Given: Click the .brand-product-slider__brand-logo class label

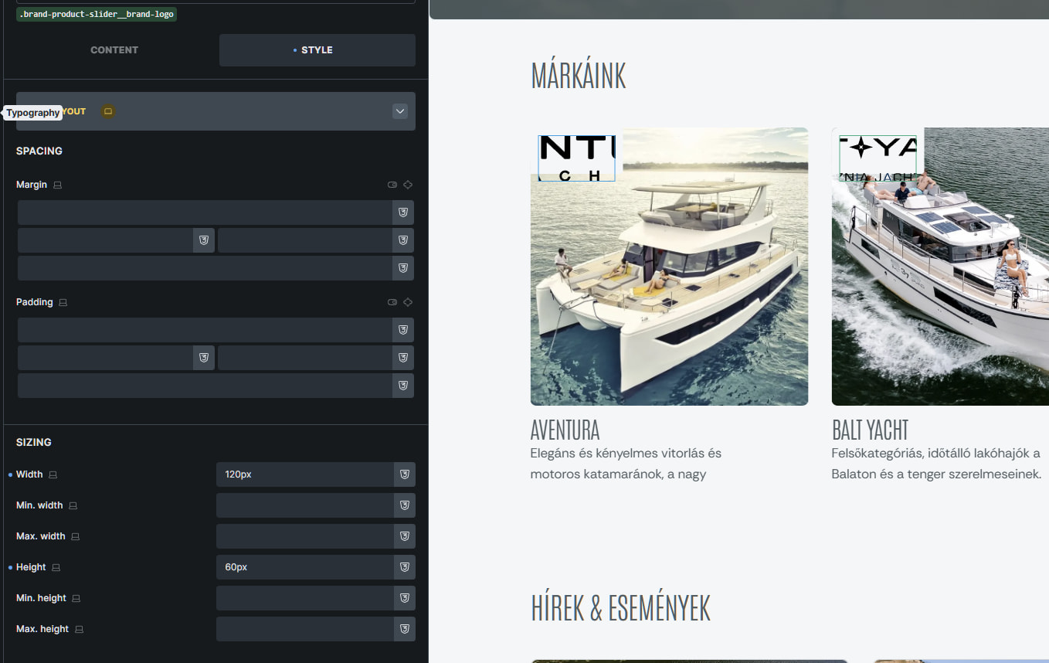Looking at the screenshot, I should [x=97, y=14].
